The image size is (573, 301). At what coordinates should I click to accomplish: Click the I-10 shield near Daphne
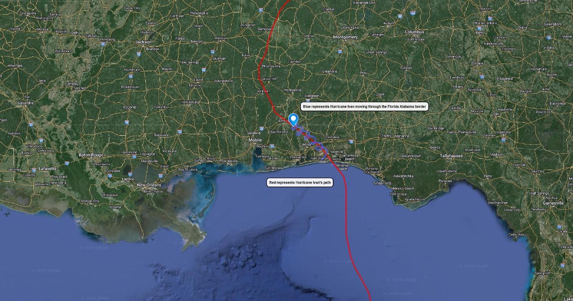click(x=272, y=146)
